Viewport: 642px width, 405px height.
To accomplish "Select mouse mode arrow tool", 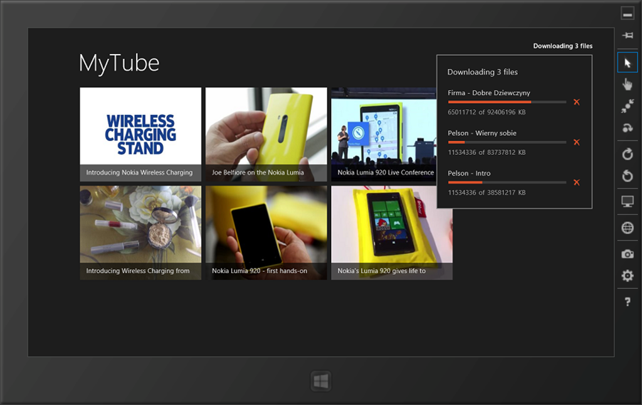I will pos(627,63).
